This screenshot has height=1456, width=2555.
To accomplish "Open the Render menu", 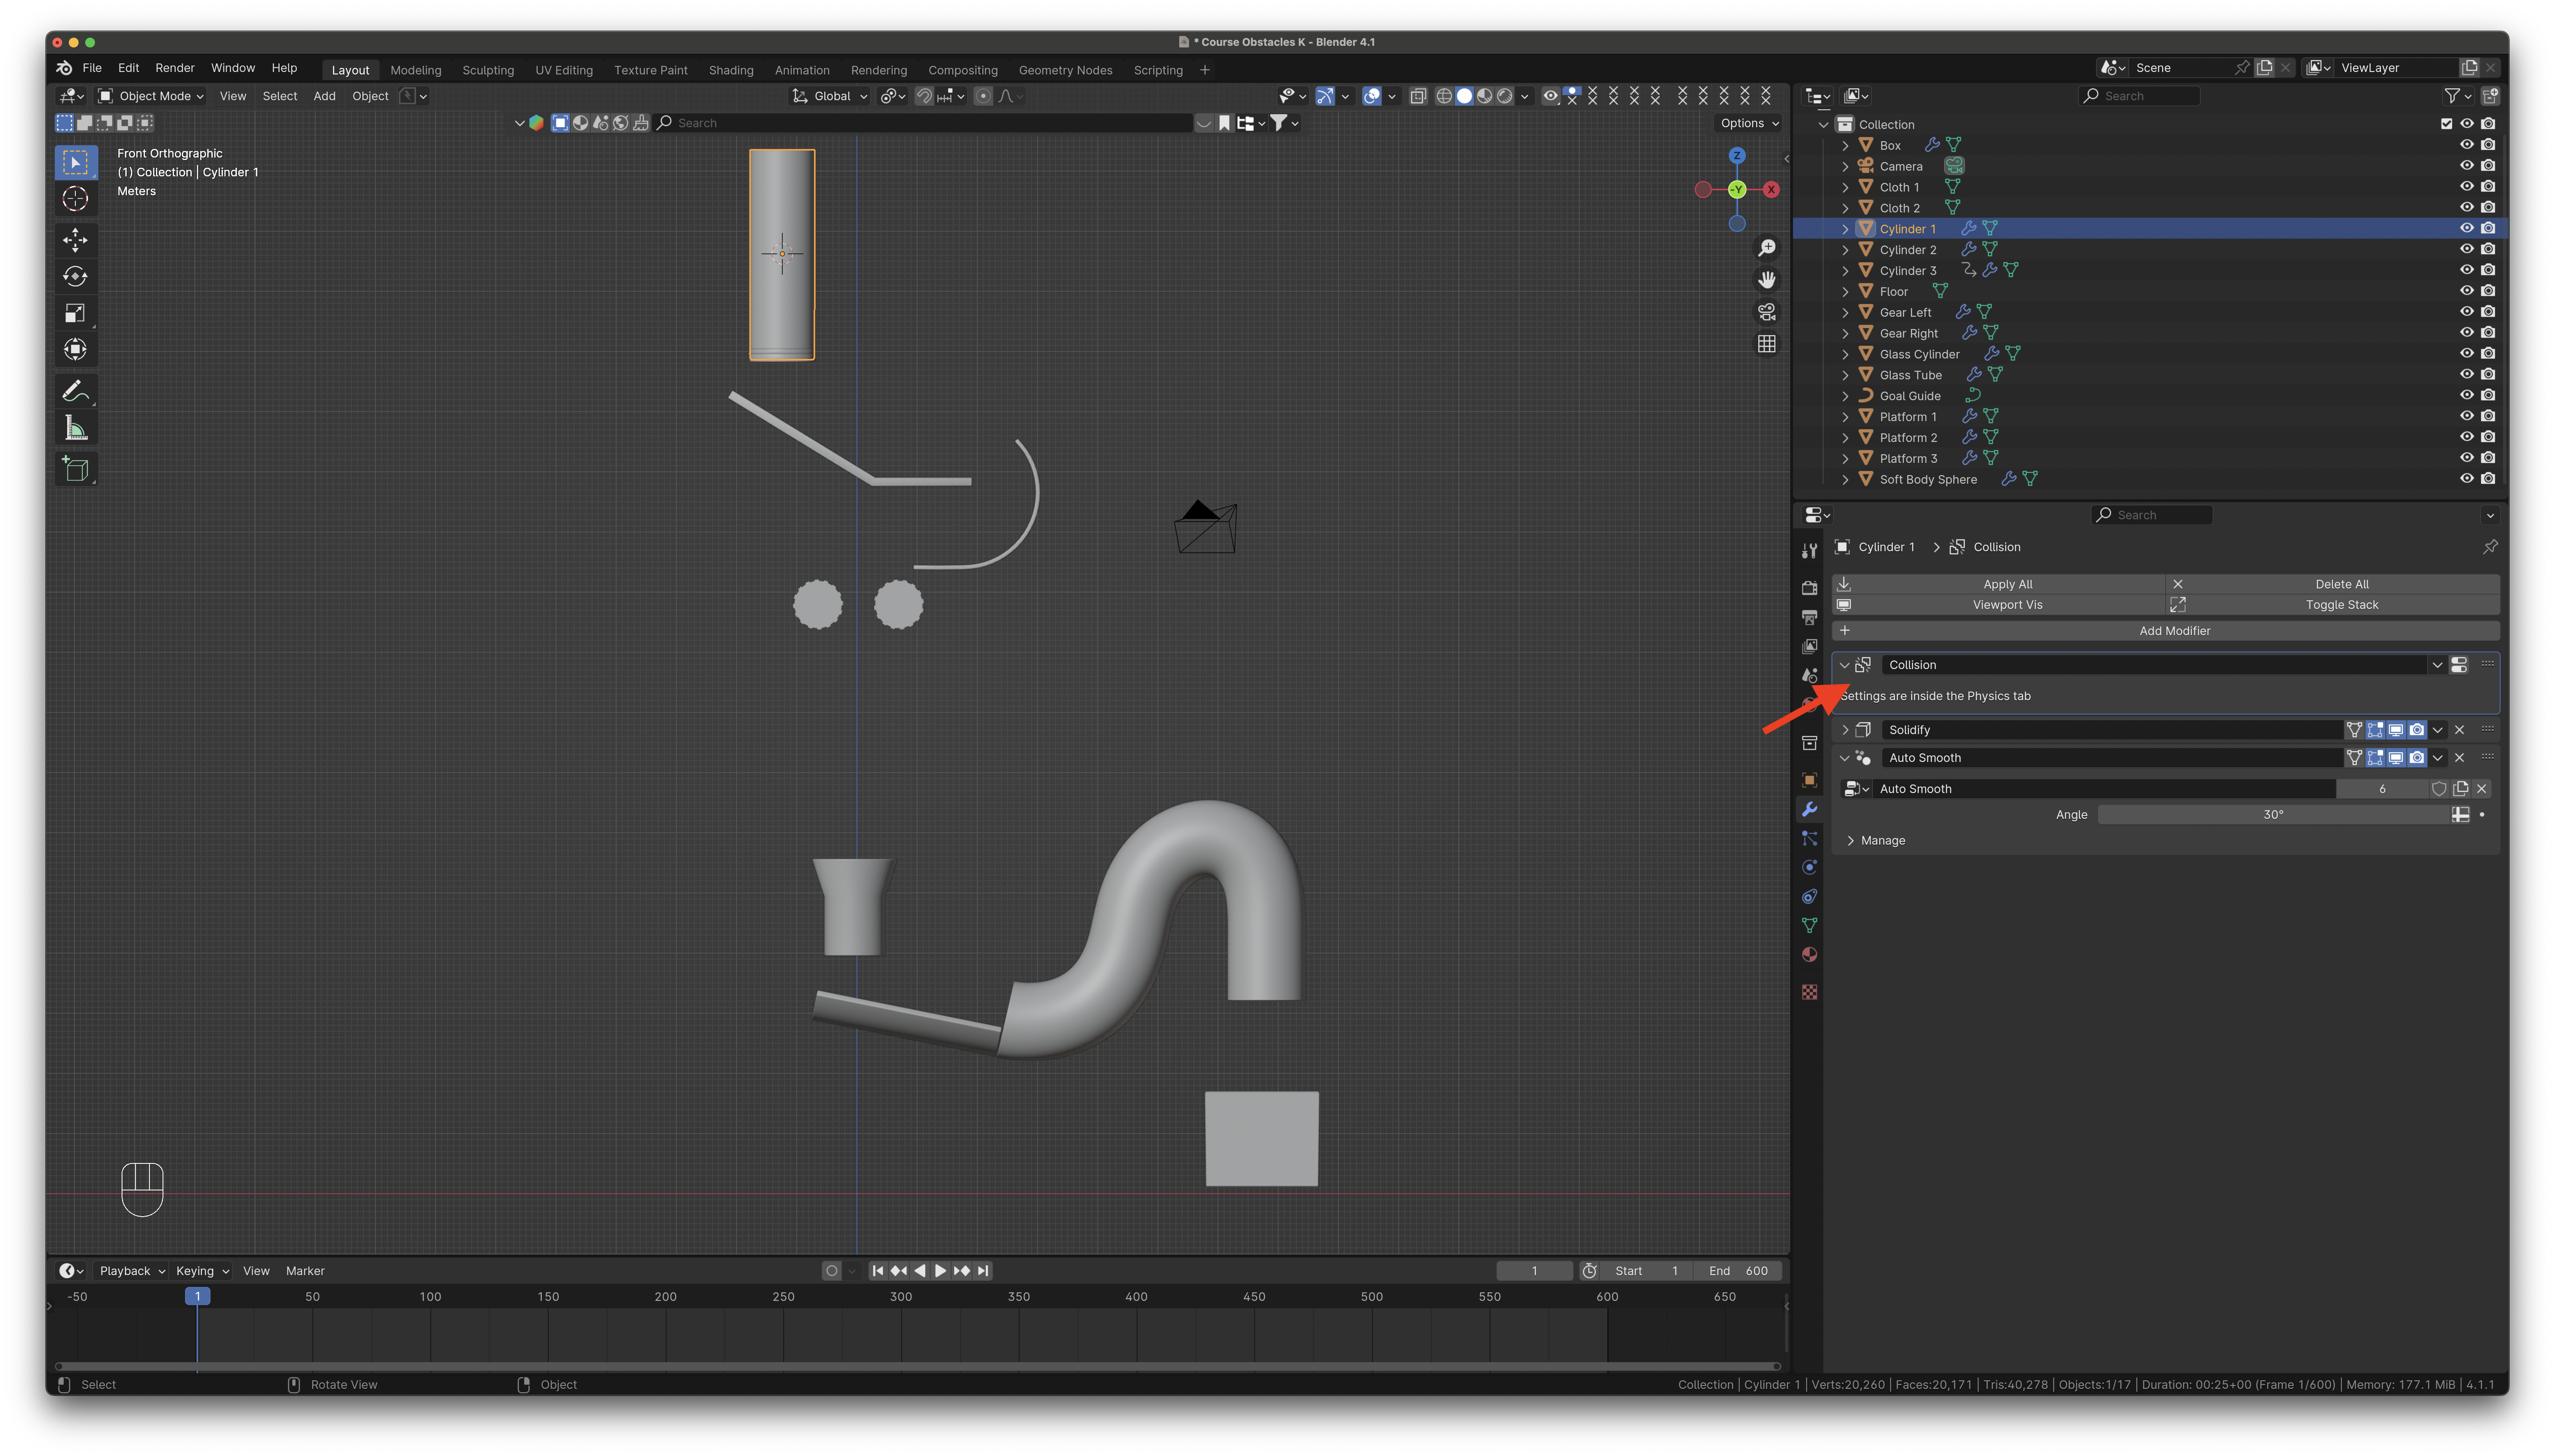I will pyautogui.click(x=175, y=68).
